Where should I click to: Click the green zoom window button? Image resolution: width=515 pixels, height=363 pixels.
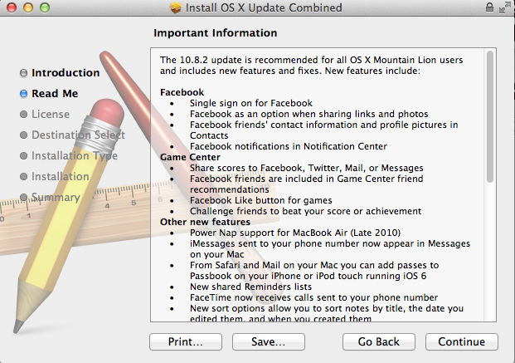pyautogui.click(x=45, y=7)
